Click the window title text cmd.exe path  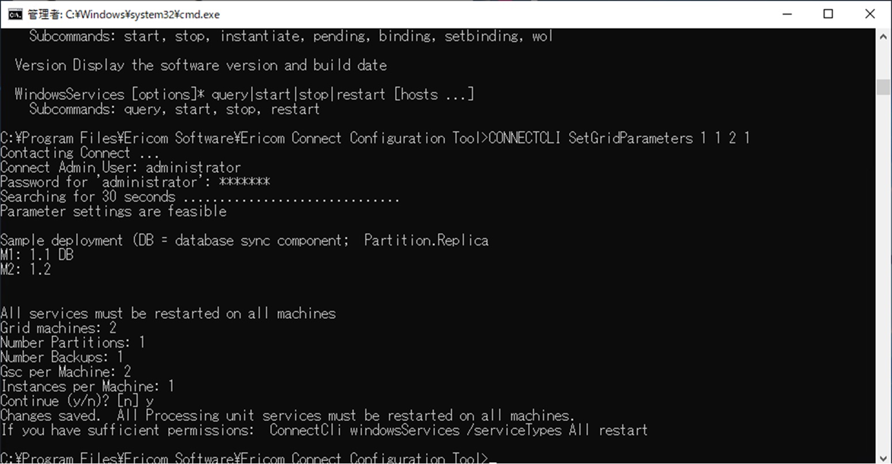(123, 14)
